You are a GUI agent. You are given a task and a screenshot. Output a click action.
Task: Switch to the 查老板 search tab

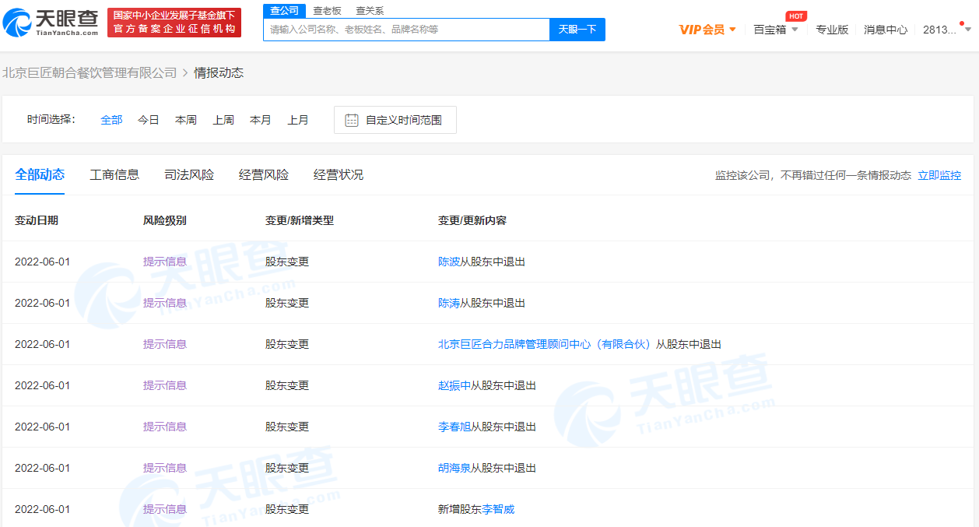327,11
